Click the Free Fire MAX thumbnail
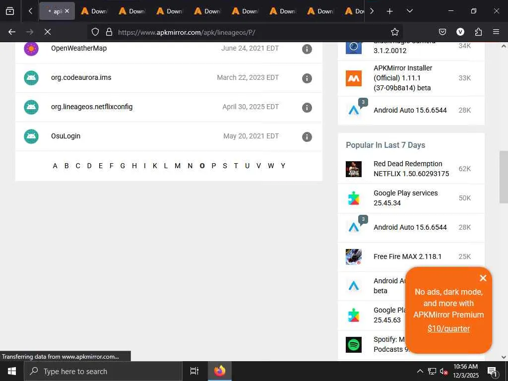The height and width of the screenshot is (381, 508). (x=353, y=257)
